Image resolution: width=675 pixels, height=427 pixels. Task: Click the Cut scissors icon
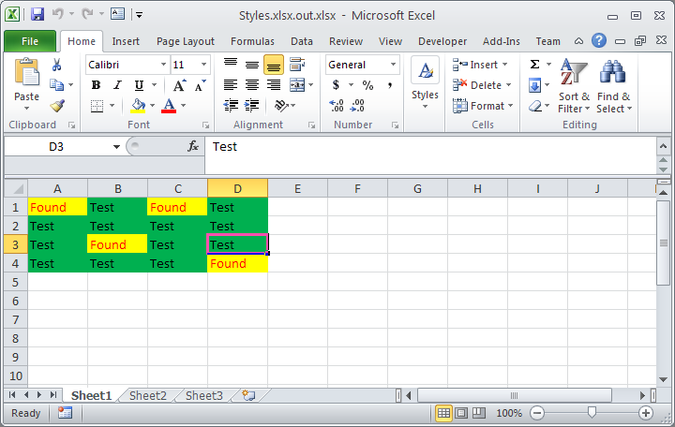click(x=56, y=65)
